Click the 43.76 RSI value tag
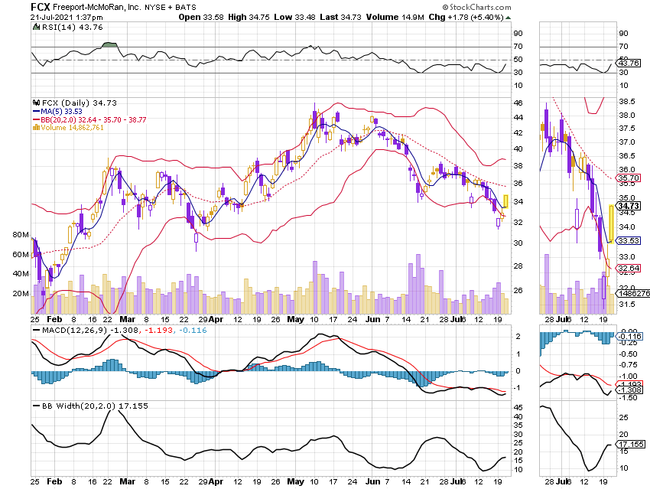 point(629,63)
